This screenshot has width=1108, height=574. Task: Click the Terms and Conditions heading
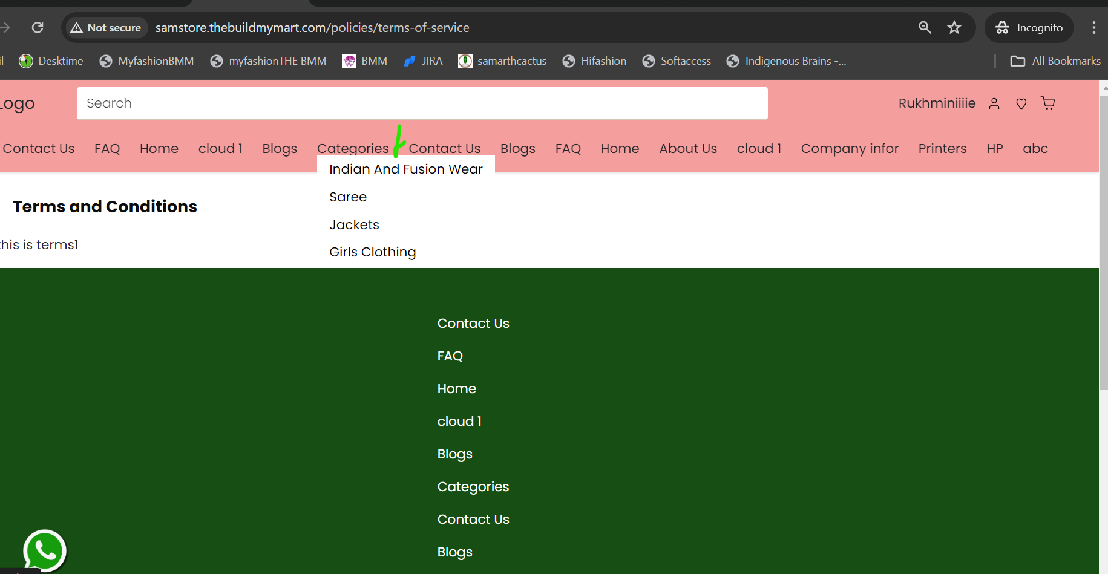pyautogui.click(x=105, y=207)
